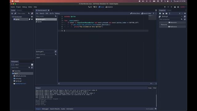Viewport: 197px width, 111px height.
Task: Go to previous edited script arrow
Action: [154, 13]
